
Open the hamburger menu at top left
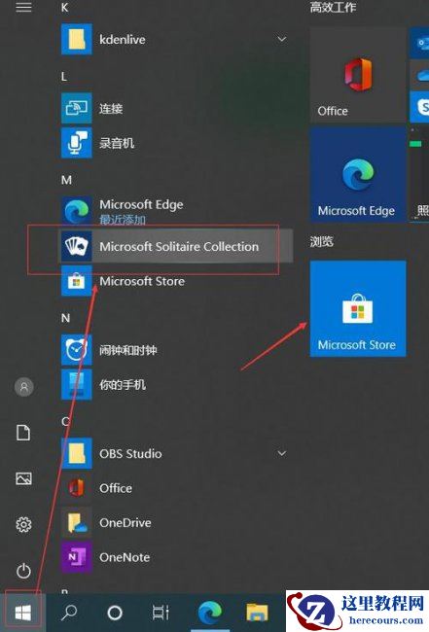[x=23, y=7]
